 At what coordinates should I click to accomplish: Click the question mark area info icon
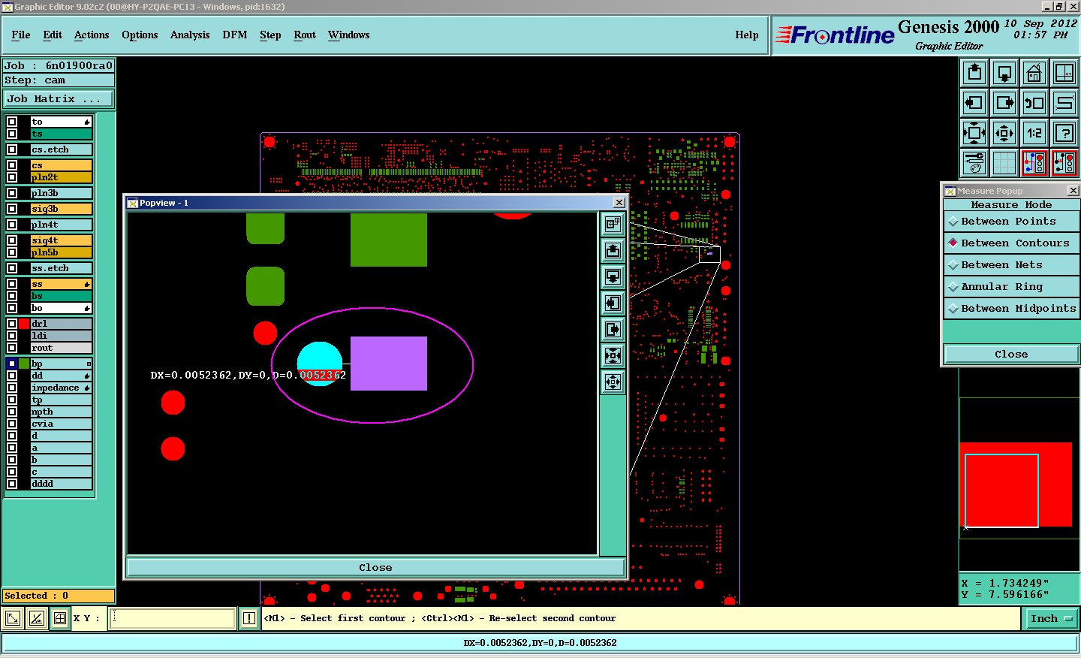[1064, 133]
